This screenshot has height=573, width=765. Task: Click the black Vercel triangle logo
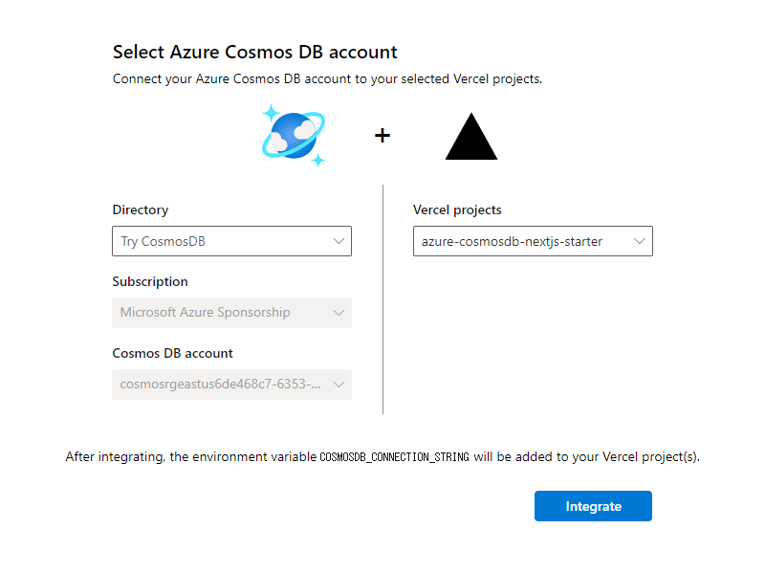point(471,136)
